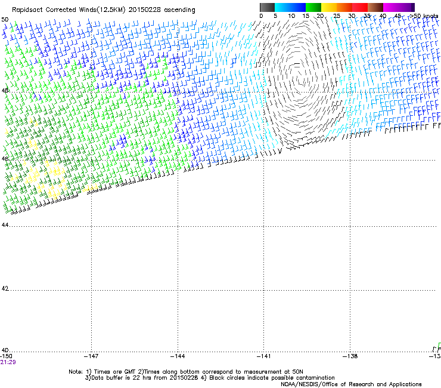Image resolution: width=441 pixels, height=388 pixels.
Task: Click the longitude axis label '-138'
Action: click(x=350, y=356)
